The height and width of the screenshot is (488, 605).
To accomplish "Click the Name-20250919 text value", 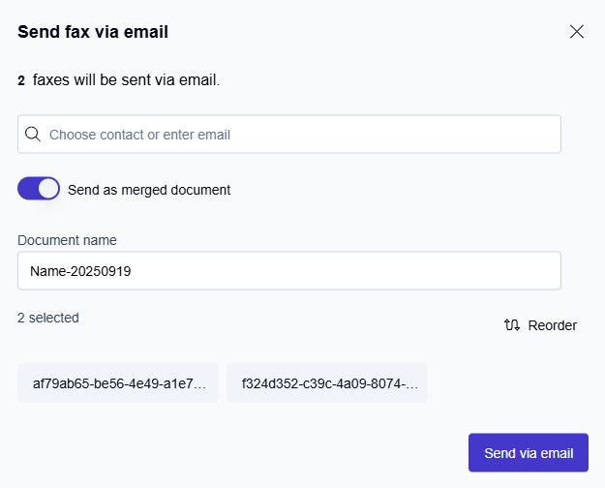I will click(80, 272).
